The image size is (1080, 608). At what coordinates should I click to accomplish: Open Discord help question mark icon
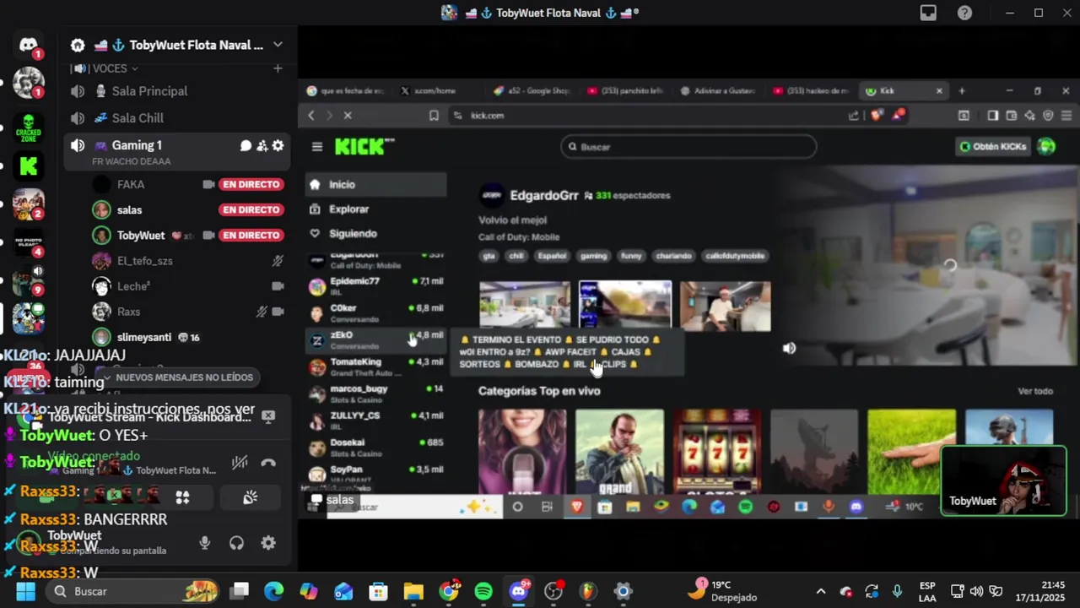pos(964,13)
